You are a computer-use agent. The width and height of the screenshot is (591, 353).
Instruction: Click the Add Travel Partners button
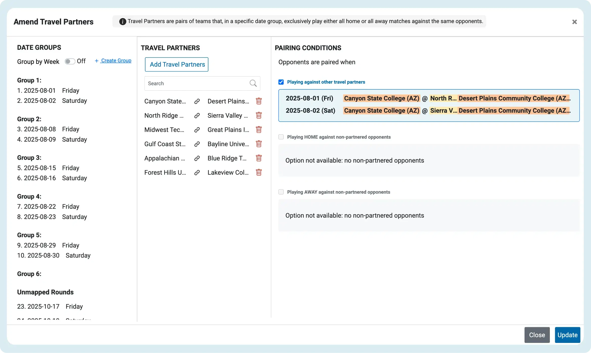pyautogui.click(x=177, y=64)
